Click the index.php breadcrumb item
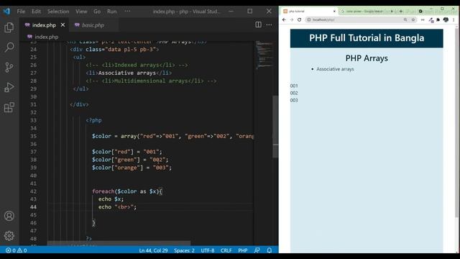 (43, 37)
